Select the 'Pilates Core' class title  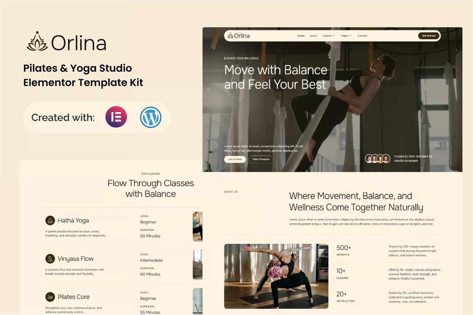74,297
